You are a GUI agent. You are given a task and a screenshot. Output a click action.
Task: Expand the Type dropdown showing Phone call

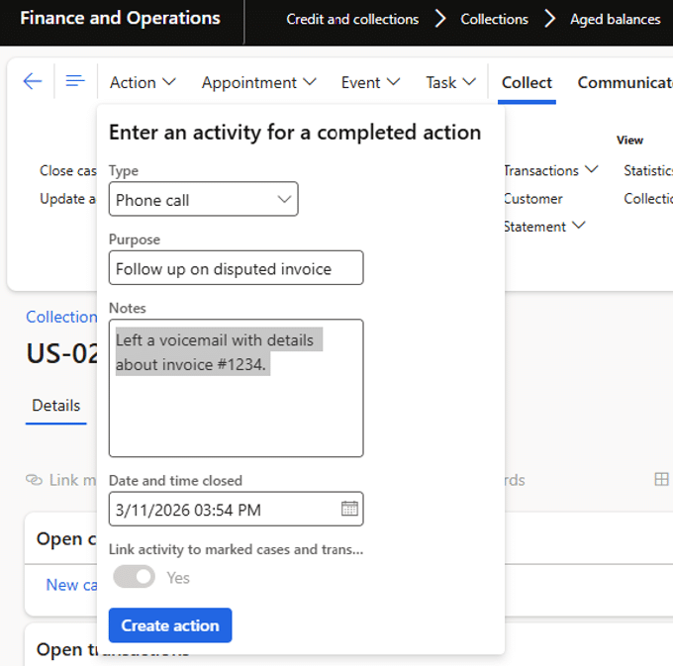(203, 199)
